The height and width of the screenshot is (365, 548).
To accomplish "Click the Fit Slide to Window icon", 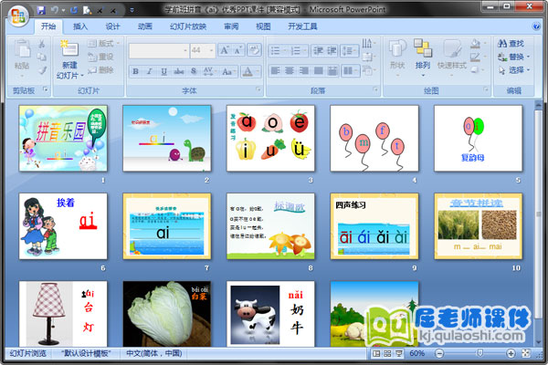I will click(526, 354).
